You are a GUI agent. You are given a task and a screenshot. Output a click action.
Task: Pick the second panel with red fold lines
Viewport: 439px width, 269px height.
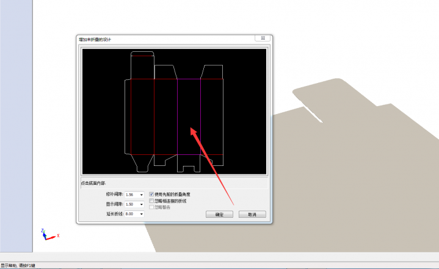(x=165, y=116)
